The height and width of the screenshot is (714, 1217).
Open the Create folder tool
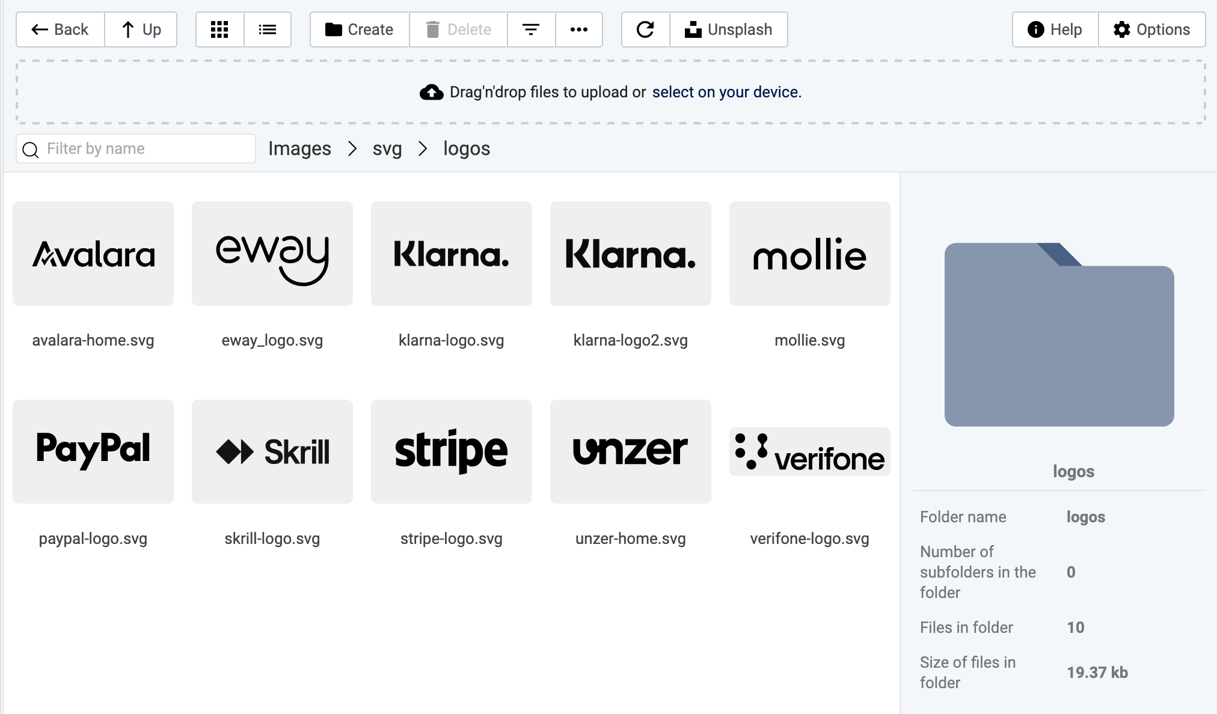tap(358, 29)
